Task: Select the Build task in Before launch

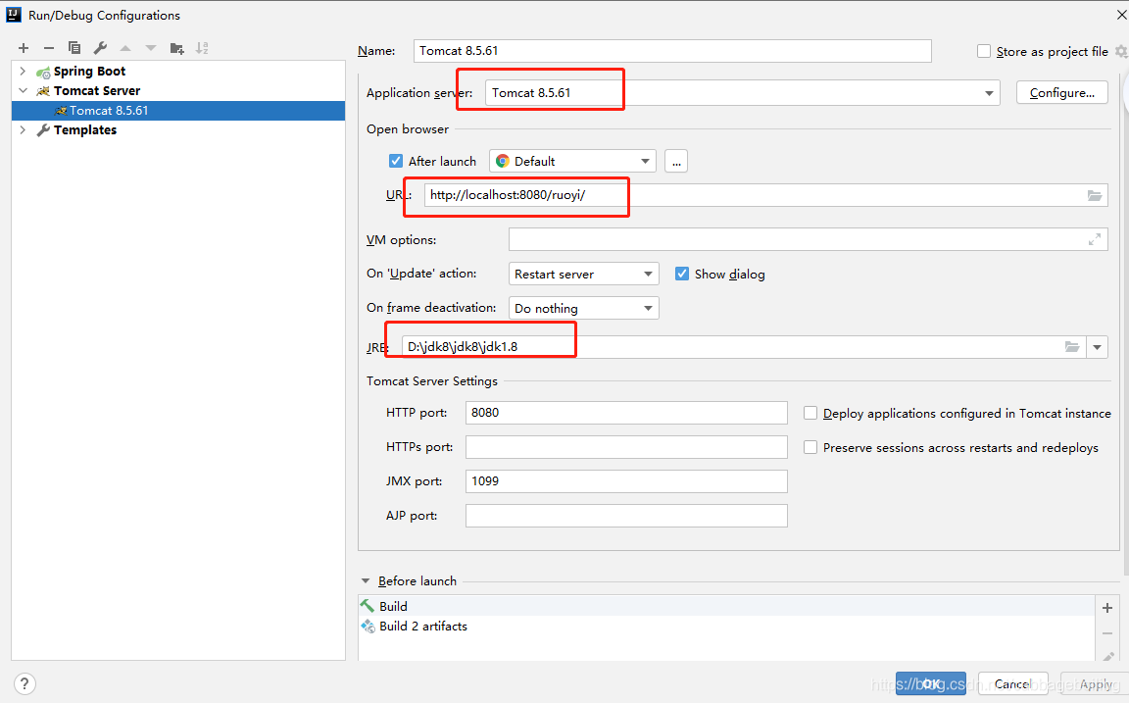Action: [726, 607]
